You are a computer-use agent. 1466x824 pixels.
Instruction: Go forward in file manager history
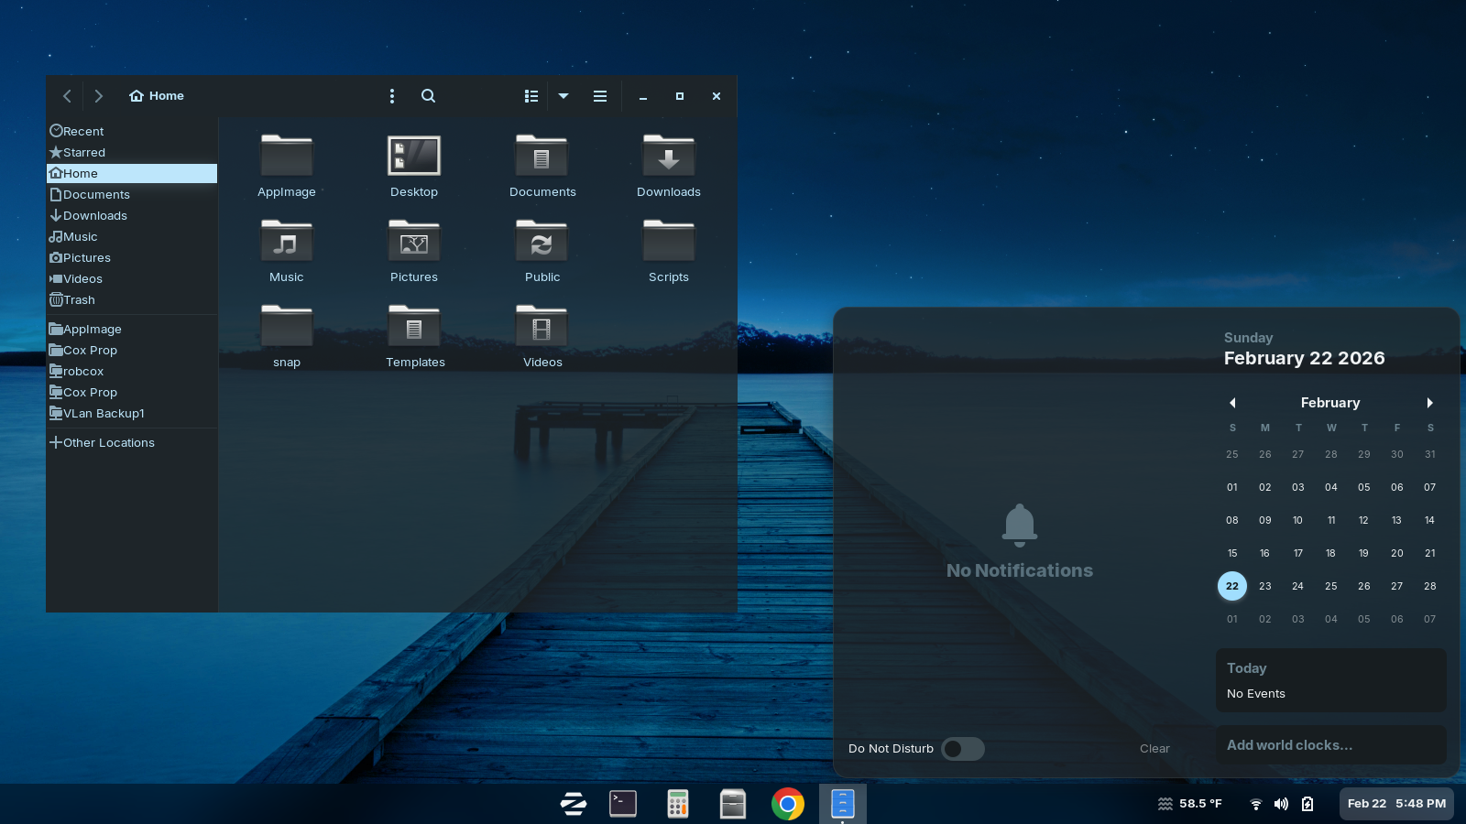(99, 96)
